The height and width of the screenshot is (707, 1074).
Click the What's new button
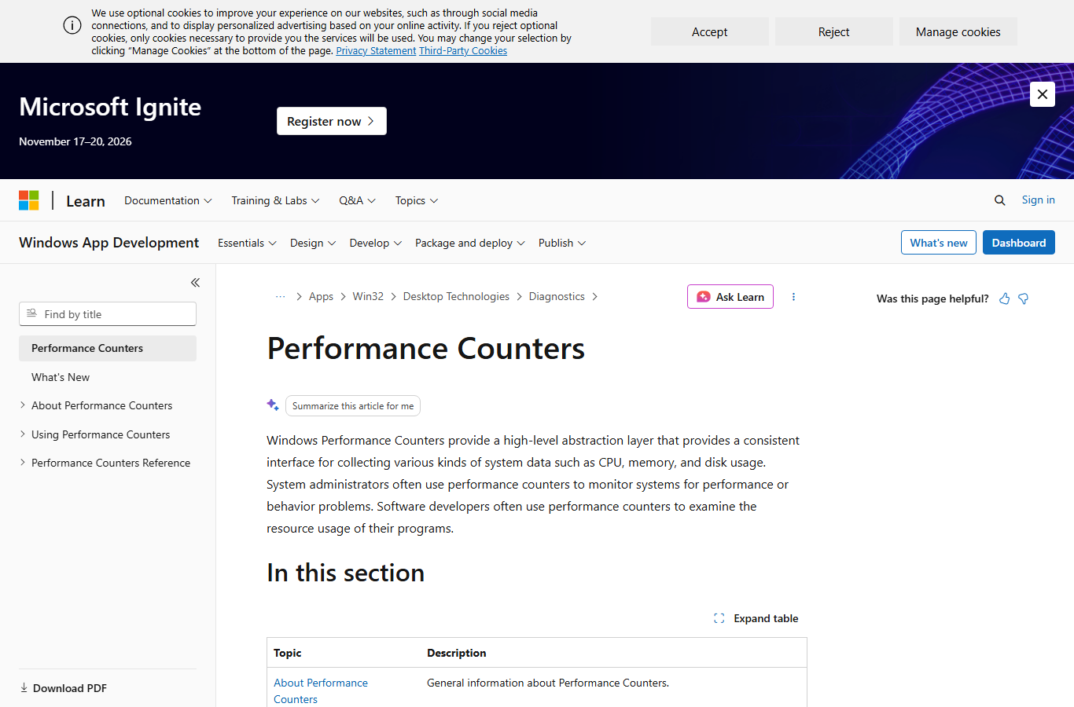tap(939, 243)
